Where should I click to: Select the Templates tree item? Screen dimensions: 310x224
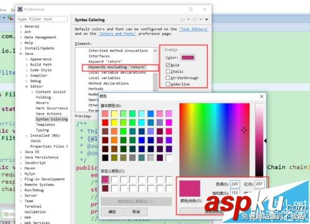click(45, 124)
